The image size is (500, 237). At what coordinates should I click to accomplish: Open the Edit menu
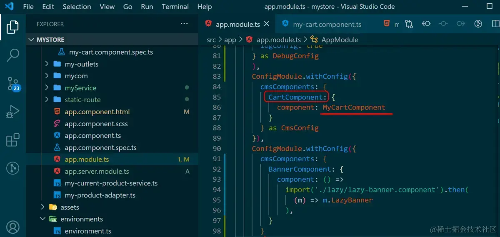[x=48, y=7]
